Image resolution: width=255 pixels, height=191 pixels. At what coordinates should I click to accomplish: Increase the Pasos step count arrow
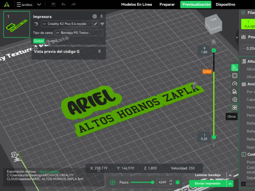[x=171, y=181]
